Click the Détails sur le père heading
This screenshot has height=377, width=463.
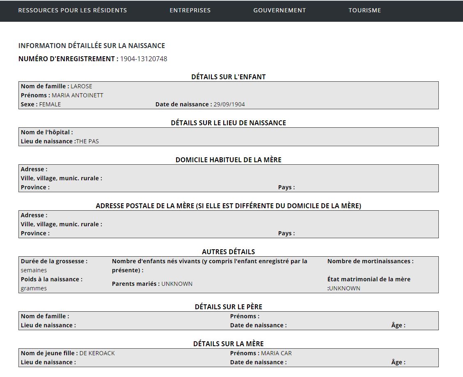click(x=229, y=307)
